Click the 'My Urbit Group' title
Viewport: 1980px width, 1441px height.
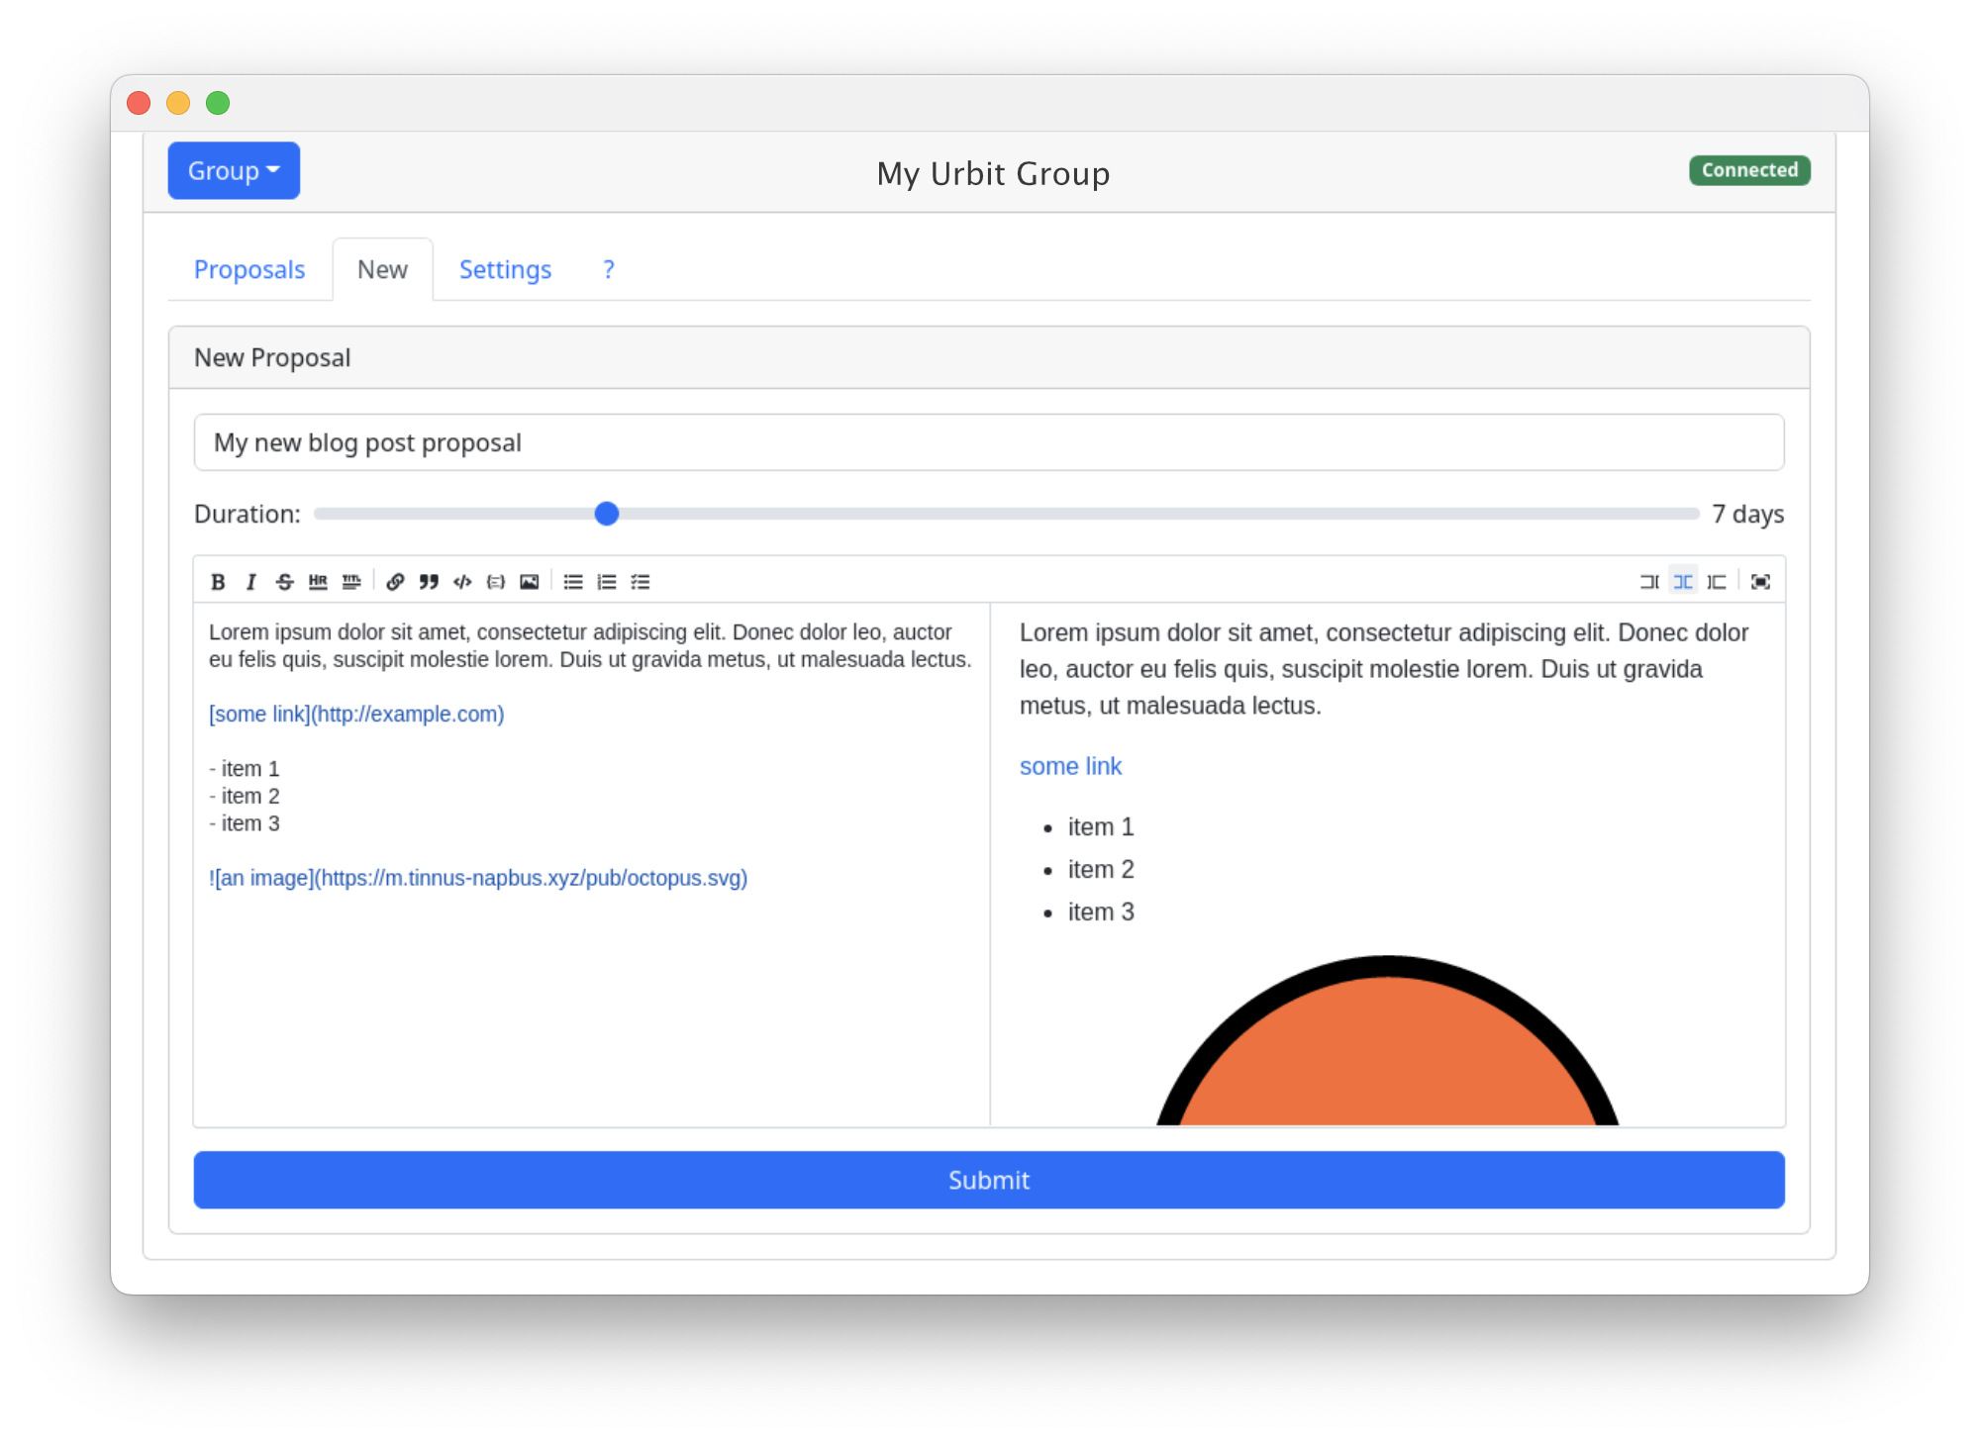(x=993, y=173)
